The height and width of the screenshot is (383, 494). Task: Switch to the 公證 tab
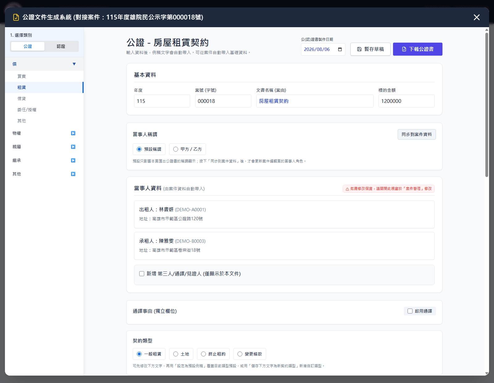[28, 46]
